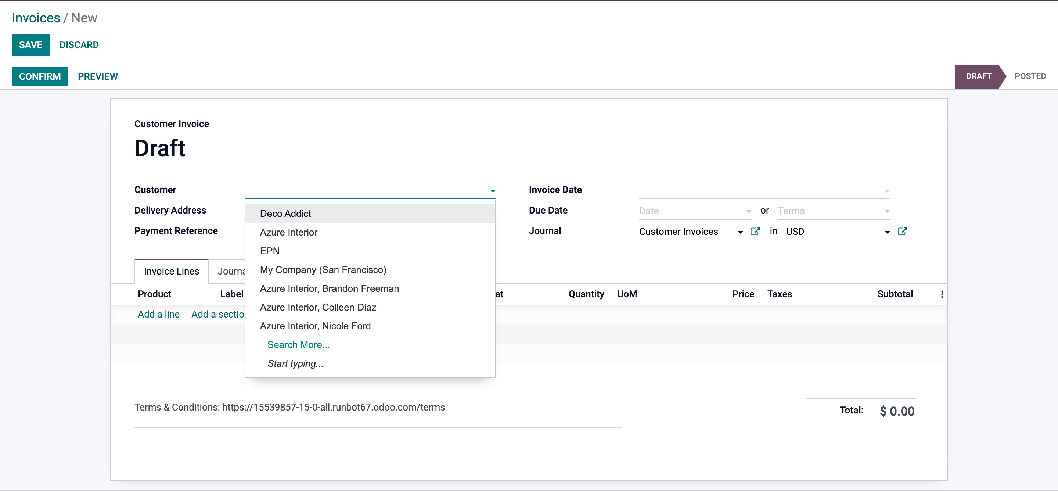The height and width of the screenshot is (491, 1058).
Task: Click the SAVE button
Action: point(30,45)
